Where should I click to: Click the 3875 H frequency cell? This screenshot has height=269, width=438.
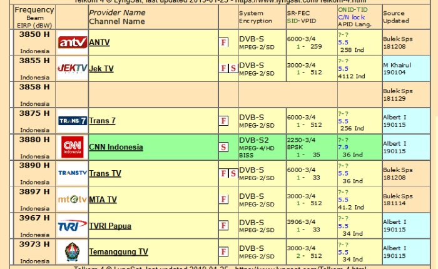34,121
